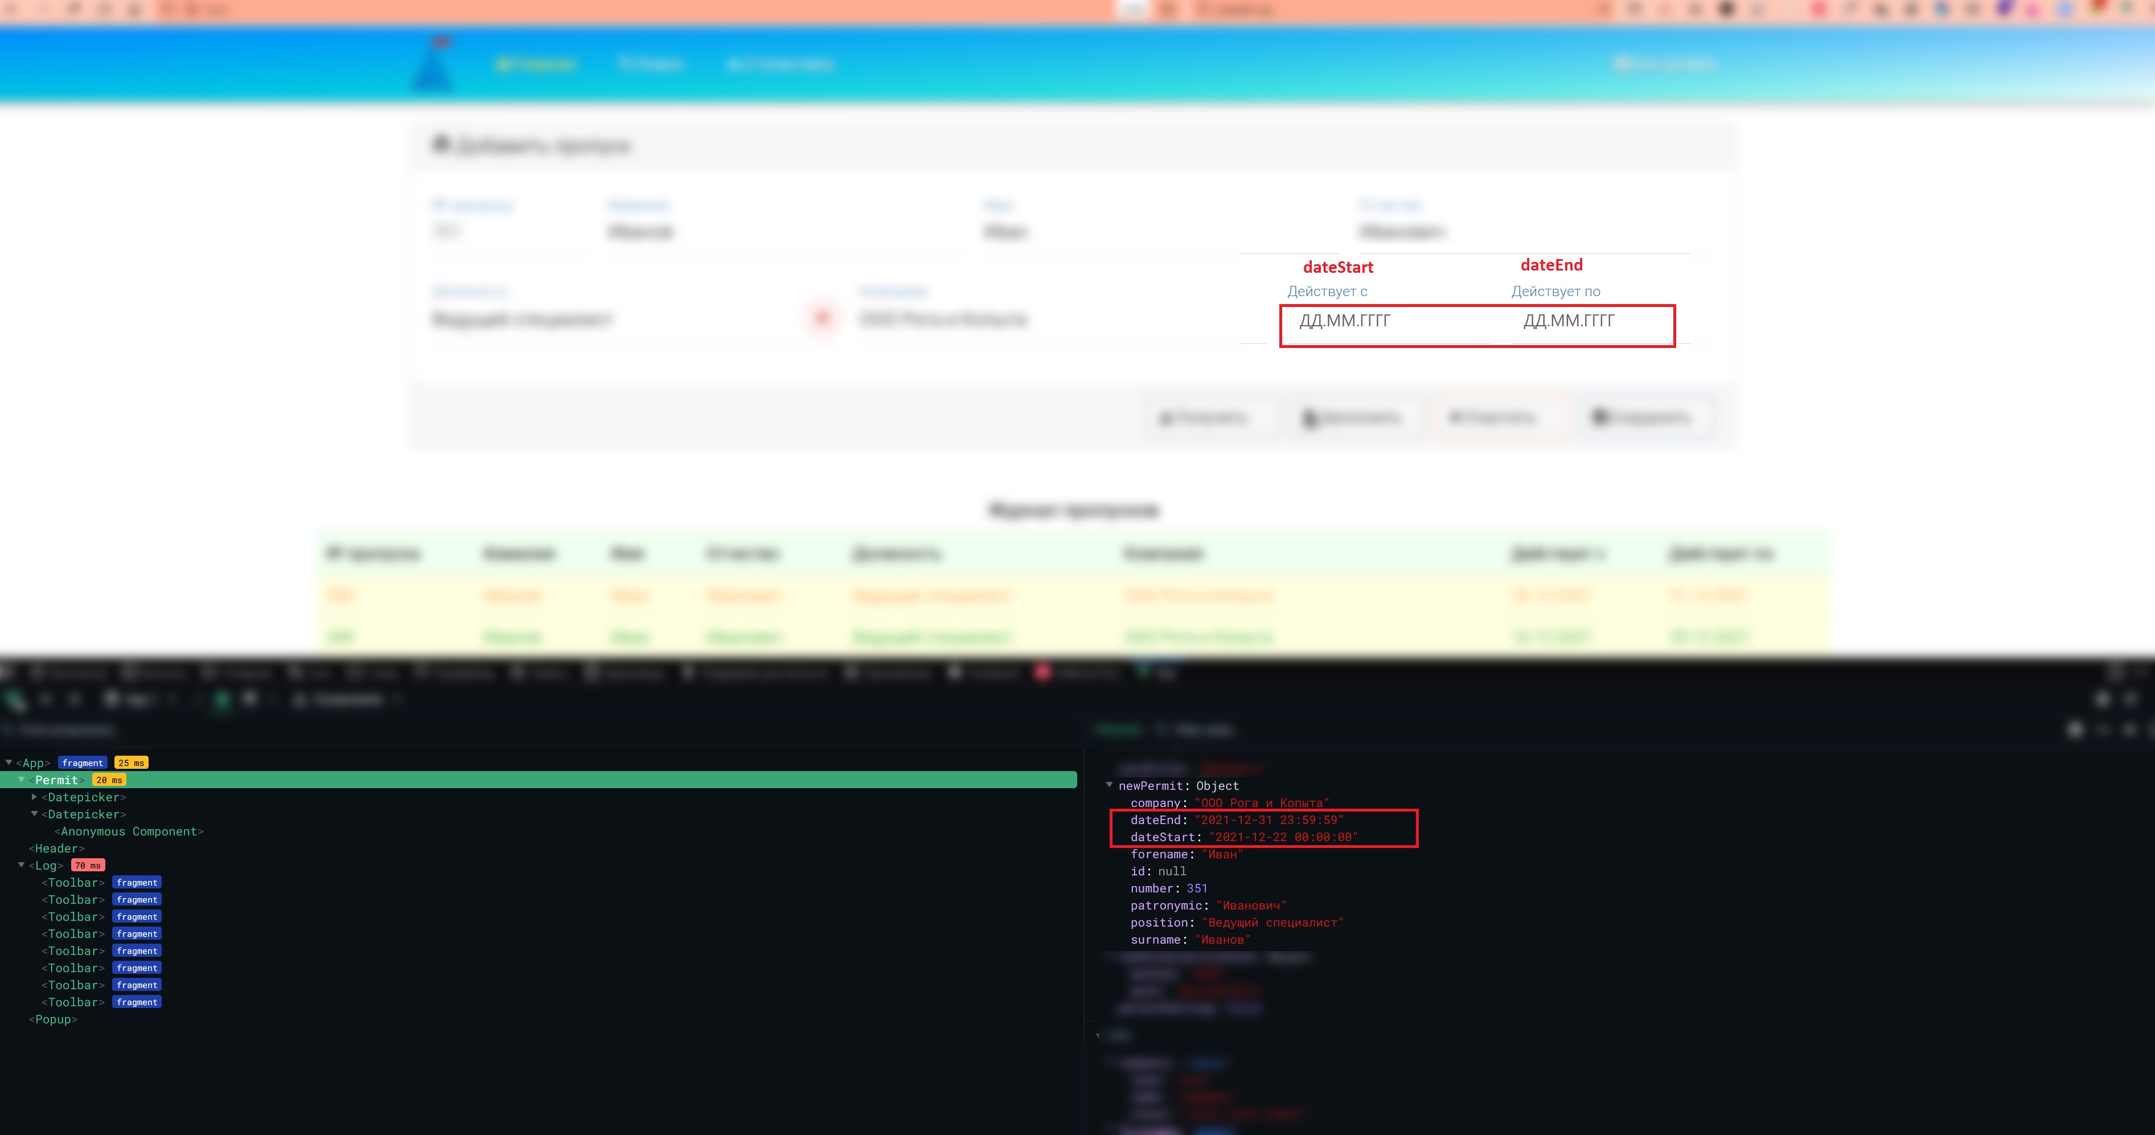
Task: Click the Действует с date input field
Action: tap(1380, 319)
